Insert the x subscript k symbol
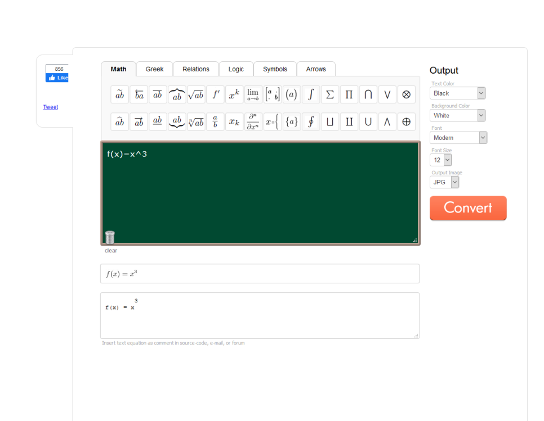Screen dimensions: 544x421 234,121
